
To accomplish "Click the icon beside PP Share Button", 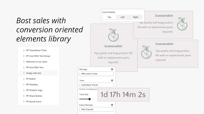I will 24,96.
